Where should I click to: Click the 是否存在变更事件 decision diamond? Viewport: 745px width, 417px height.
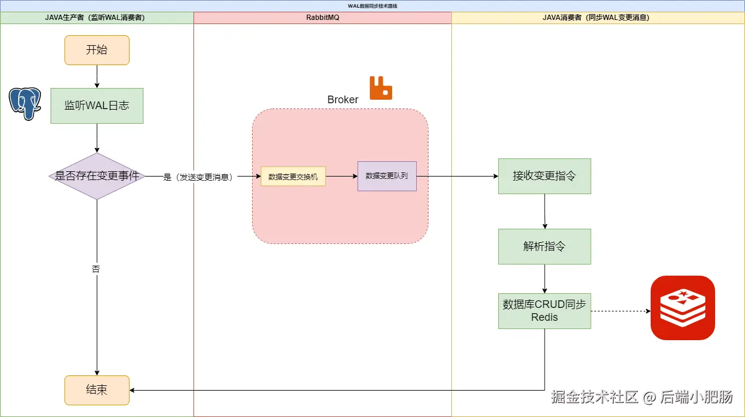click(97, 176)
